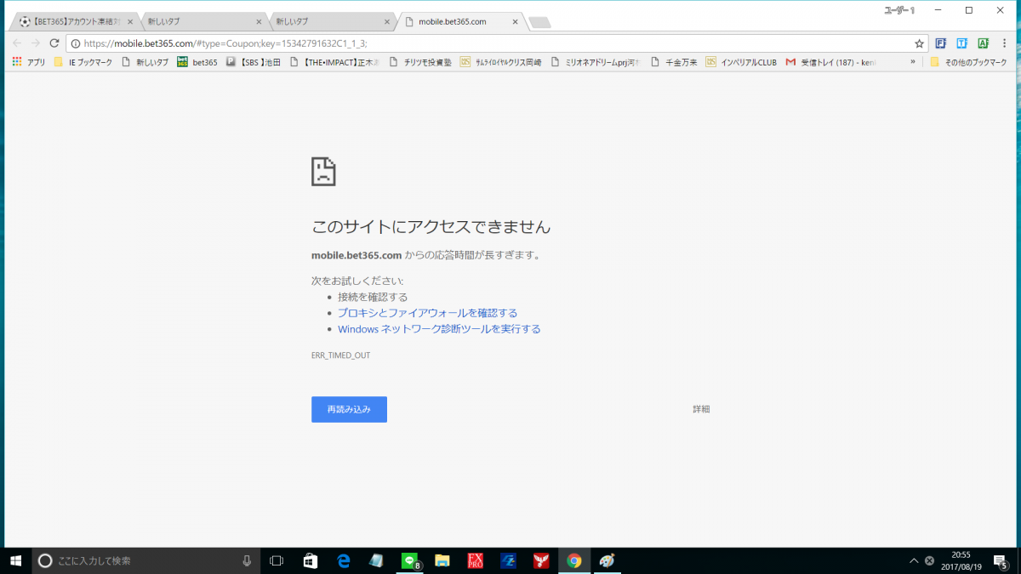This screenshot has height=574, width=1021.
Task: Show hidden system tray icons
Action: click(x=914, y=560)
